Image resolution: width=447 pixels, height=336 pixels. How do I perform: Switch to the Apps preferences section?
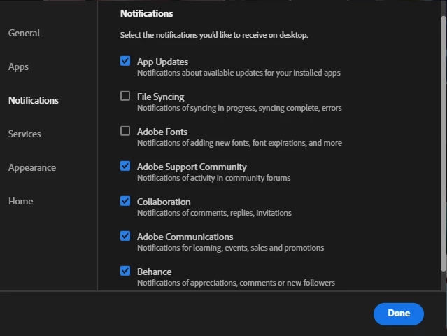point(18,66)
